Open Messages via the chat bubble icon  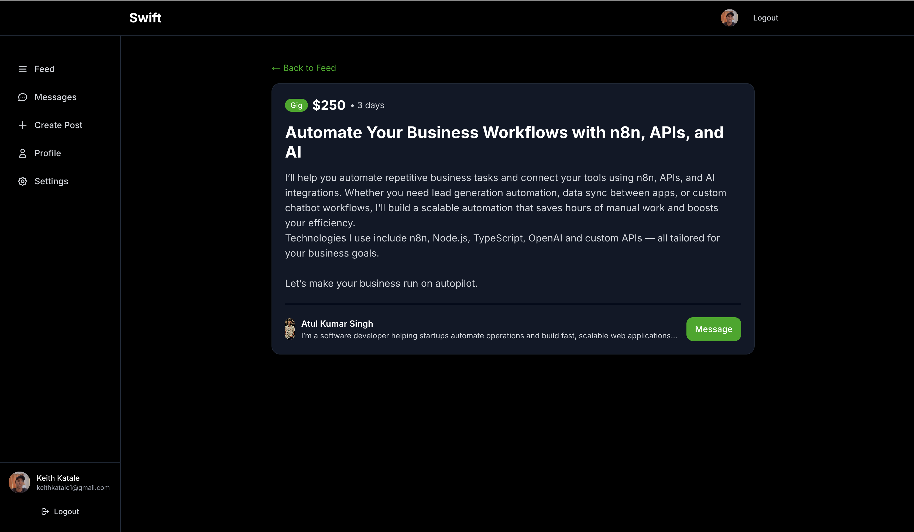[22, 97]
